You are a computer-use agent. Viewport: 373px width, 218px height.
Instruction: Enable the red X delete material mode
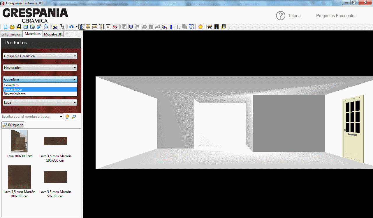click(x=115, y=27)
